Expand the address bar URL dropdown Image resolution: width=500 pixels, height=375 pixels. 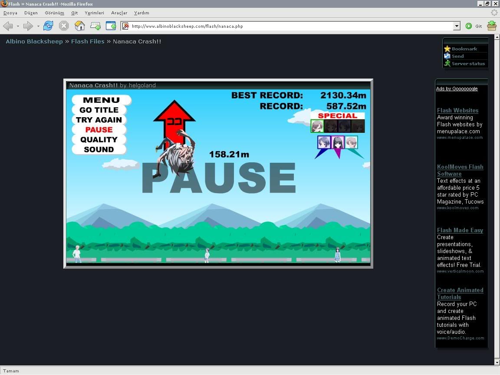457,26
